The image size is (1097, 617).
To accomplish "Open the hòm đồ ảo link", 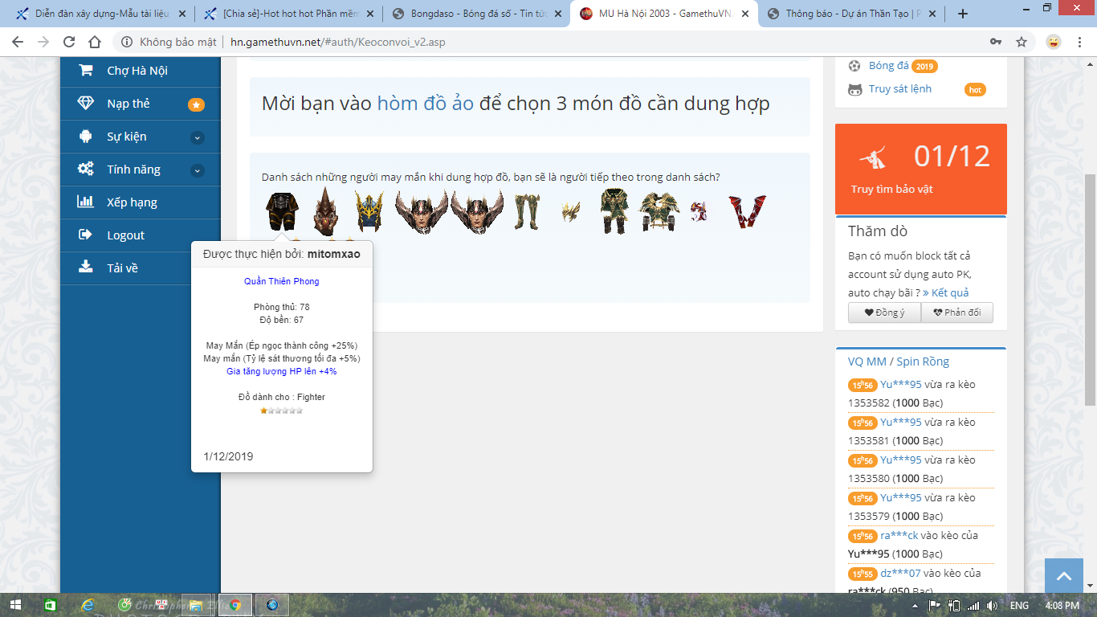I will (x=425, y=104).
